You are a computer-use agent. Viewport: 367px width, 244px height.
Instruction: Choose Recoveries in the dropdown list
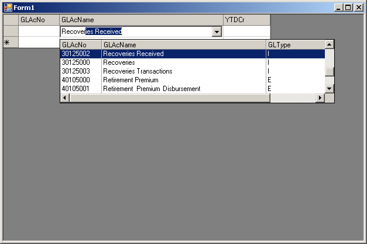point(119,62)
